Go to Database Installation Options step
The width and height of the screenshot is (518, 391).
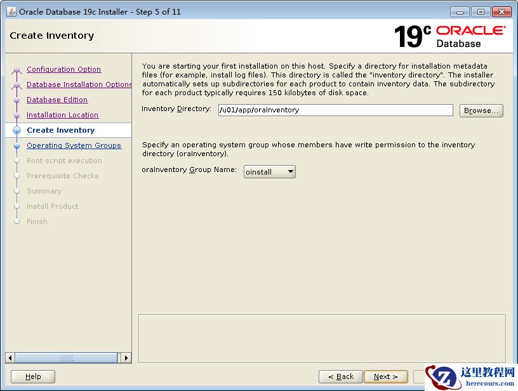click(79, 84)
